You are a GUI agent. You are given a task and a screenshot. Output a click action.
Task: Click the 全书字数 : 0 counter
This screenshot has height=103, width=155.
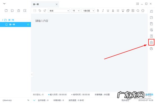(x=43, y=100)
